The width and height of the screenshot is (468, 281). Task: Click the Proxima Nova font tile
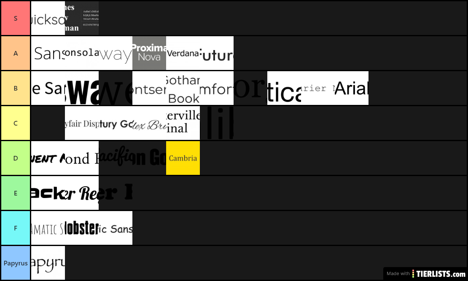(x=149, y=53)
